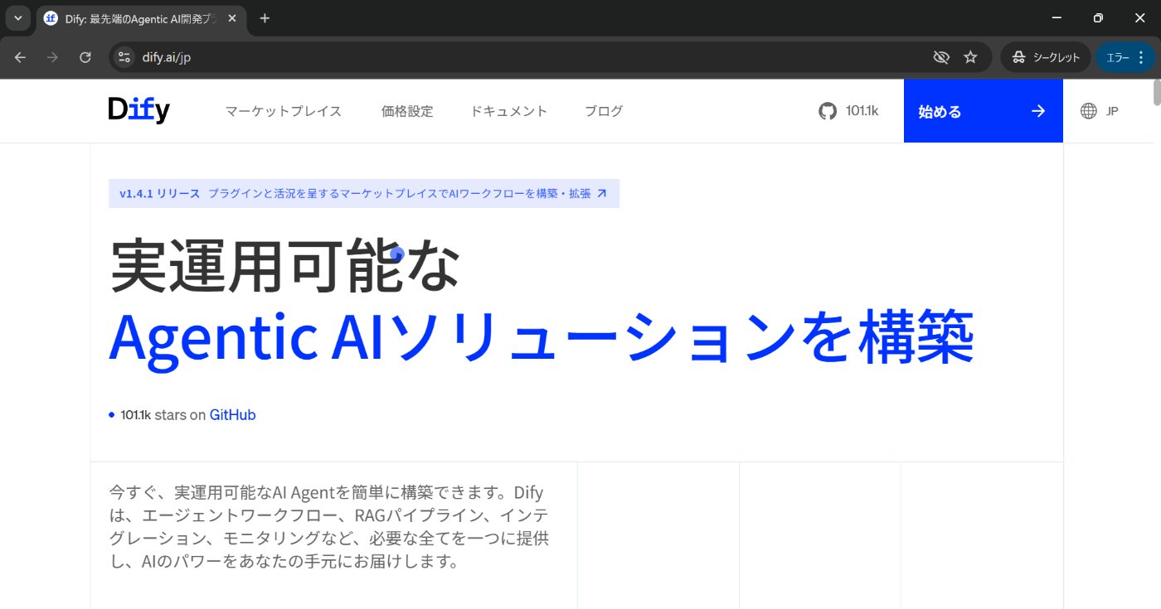Image resolution: width=1161 pixels, height=609 pixels.
Task: Click the シークレット incognito indicator
Action: [x=1046, y=57]
